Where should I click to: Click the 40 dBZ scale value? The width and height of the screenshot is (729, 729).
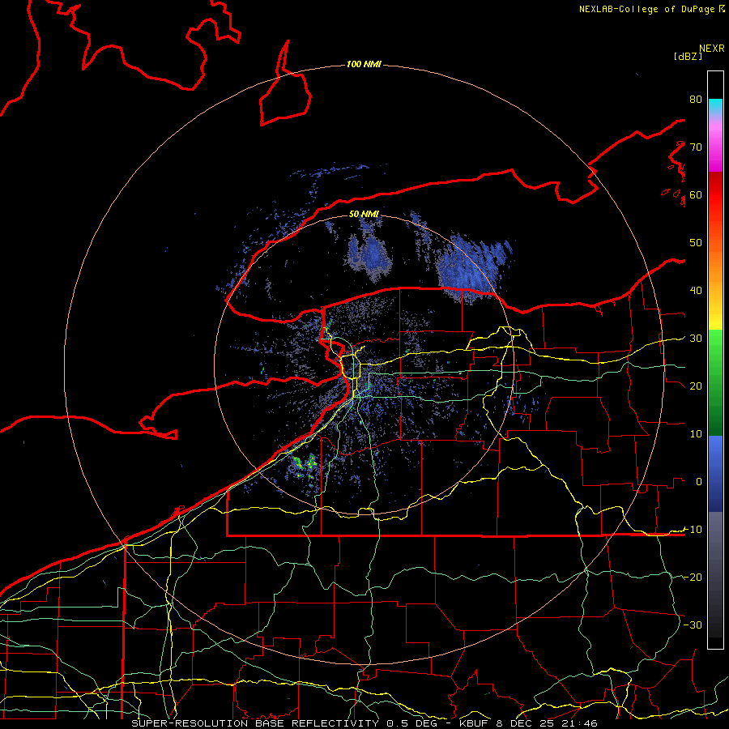click(x=696, y=291)
